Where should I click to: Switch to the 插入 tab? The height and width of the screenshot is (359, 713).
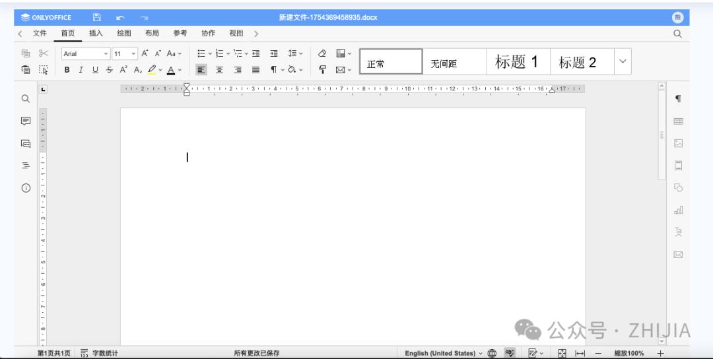click(96, 33)
